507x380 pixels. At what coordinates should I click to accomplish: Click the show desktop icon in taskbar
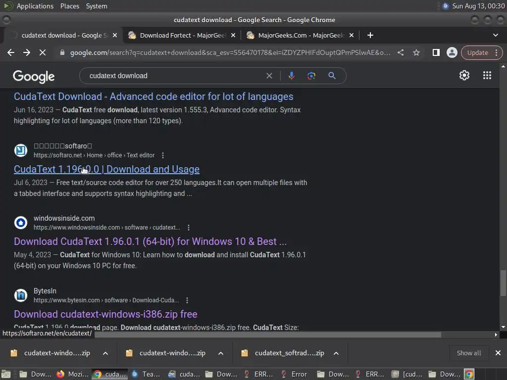[6, 374]
